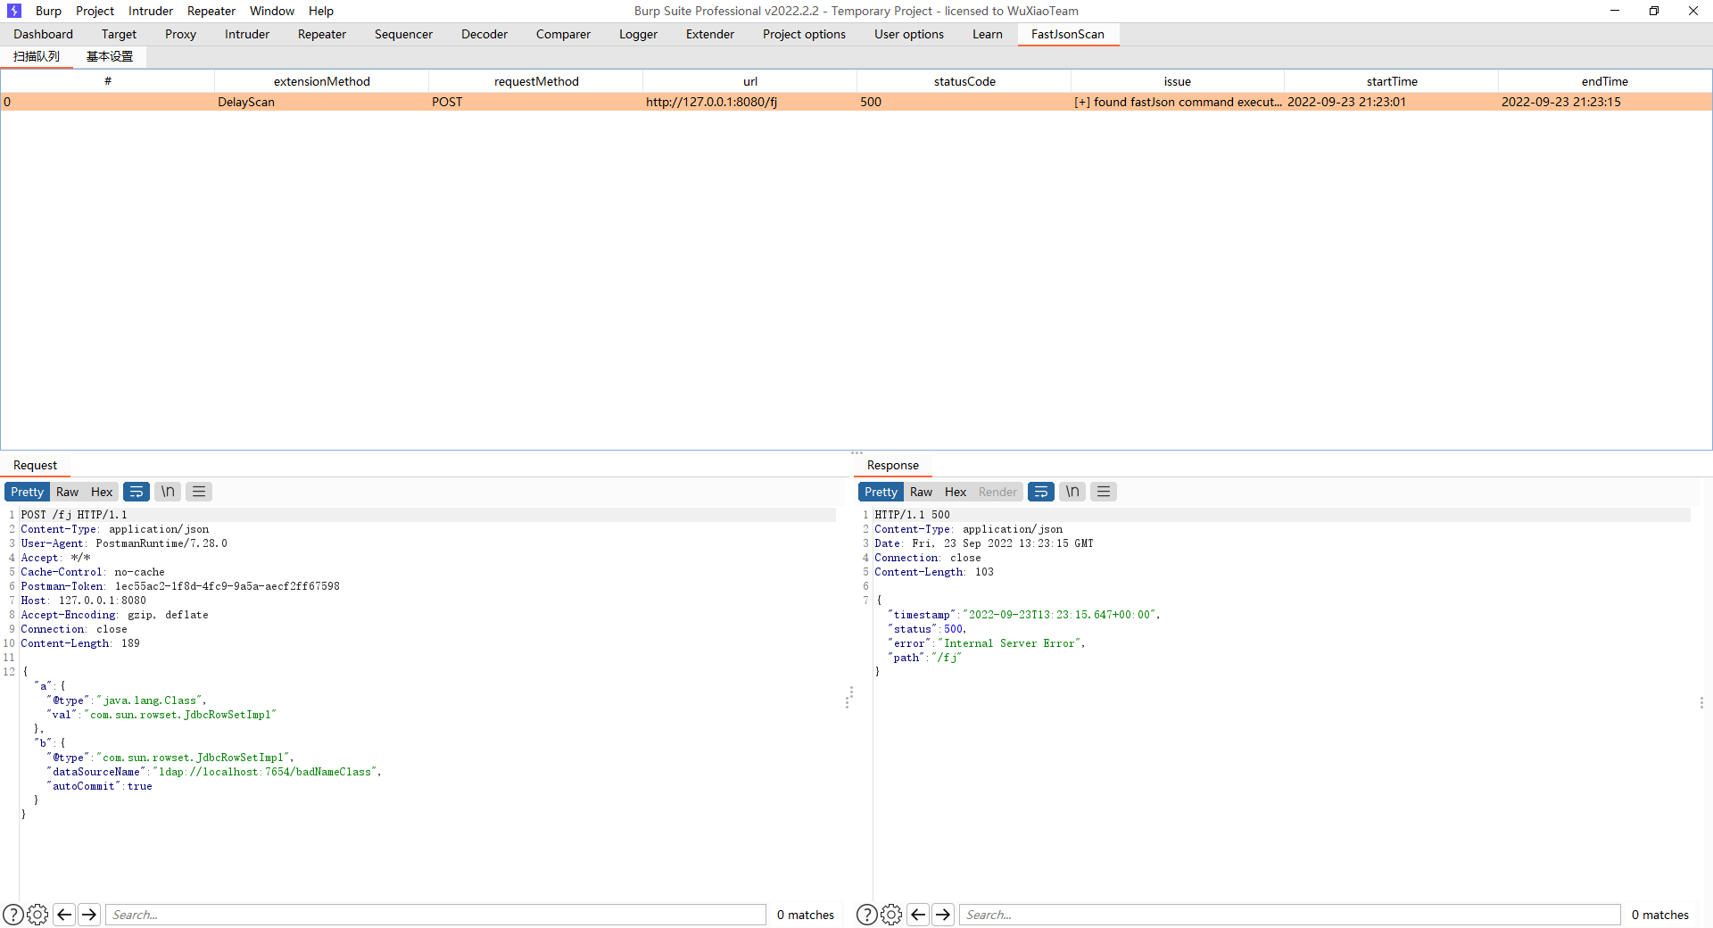The height and width of the screenshot is (928, 1713).
Task: Open the Burp menu
Action: 48,11
